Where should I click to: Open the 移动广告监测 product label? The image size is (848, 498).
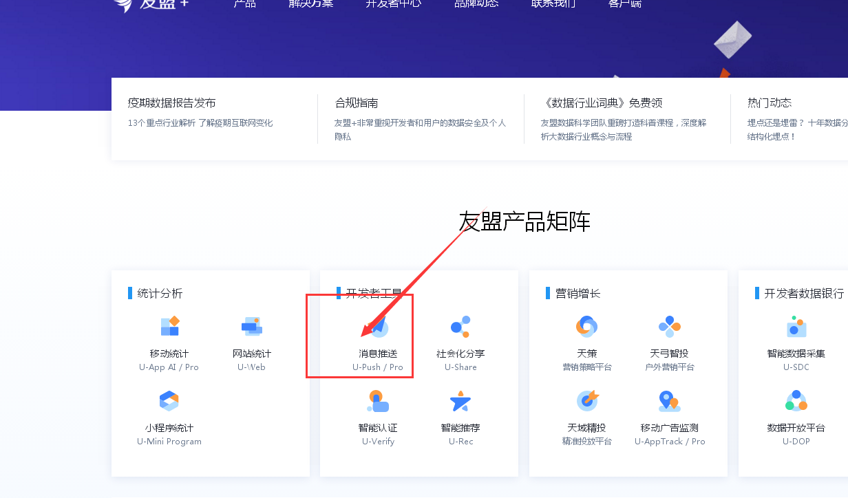tap(670, 428)
